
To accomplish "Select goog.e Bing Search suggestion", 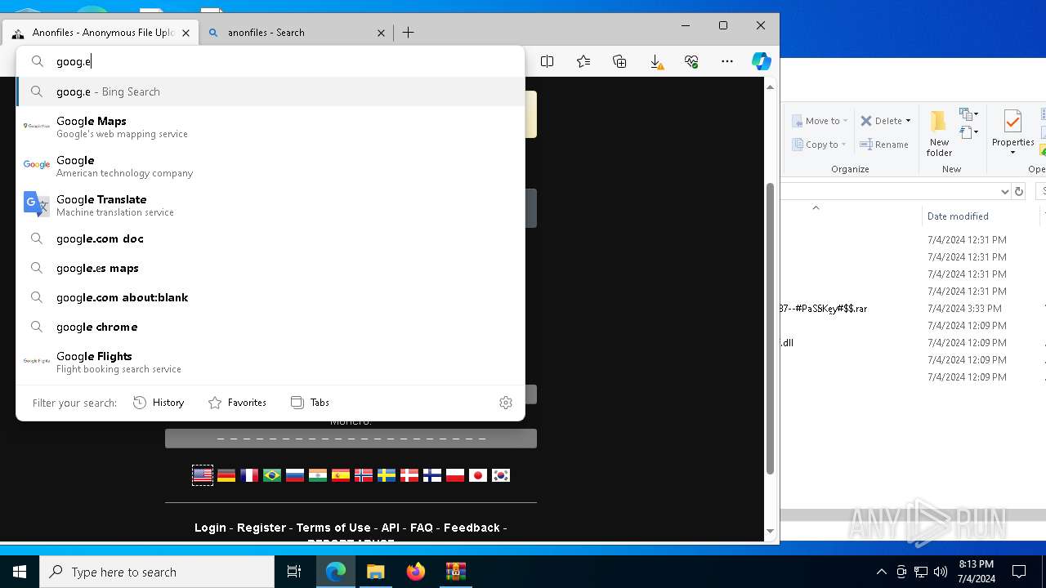I will coord(270,91).
